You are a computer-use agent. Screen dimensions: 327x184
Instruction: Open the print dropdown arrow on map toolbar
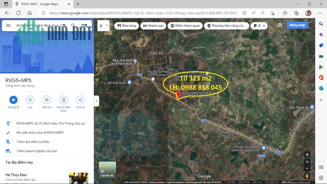click(x=107, y=25)
